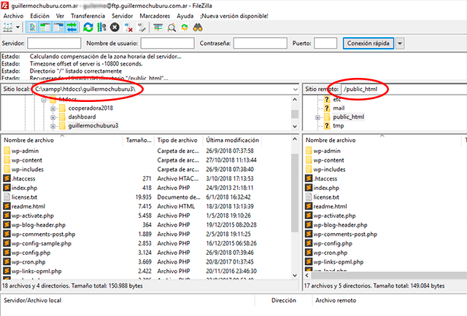Toggle processing of the transfer queue
Screen dimensions: 467x316
pyautogui.click(x=101, y=28)
